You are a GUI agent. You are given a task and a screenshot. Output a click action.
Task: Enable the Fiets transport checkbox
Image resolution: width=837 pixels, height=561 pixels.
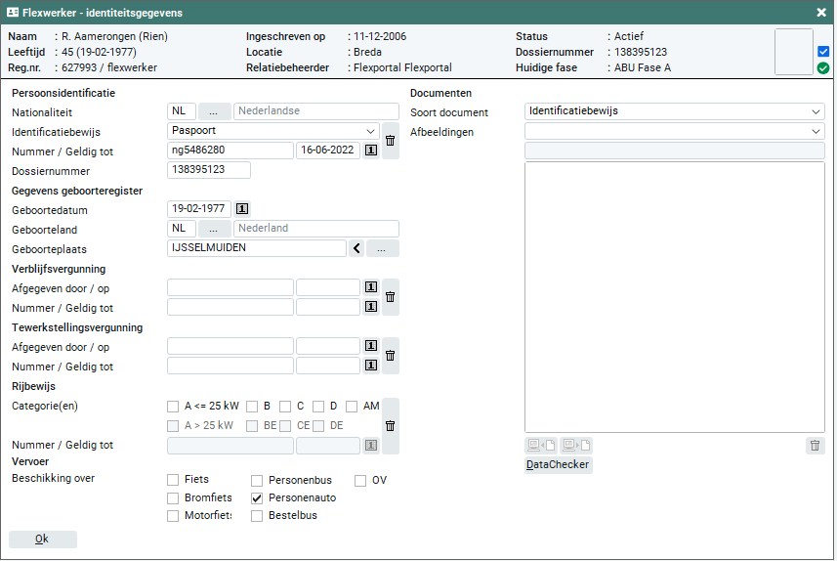[x=174, y=480]
